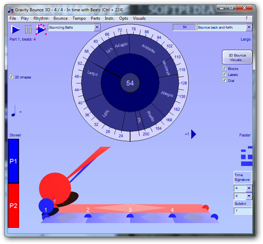Open the upper time signature dropdown
This screenshot has height=244, width=263.
tap(249, 188)
